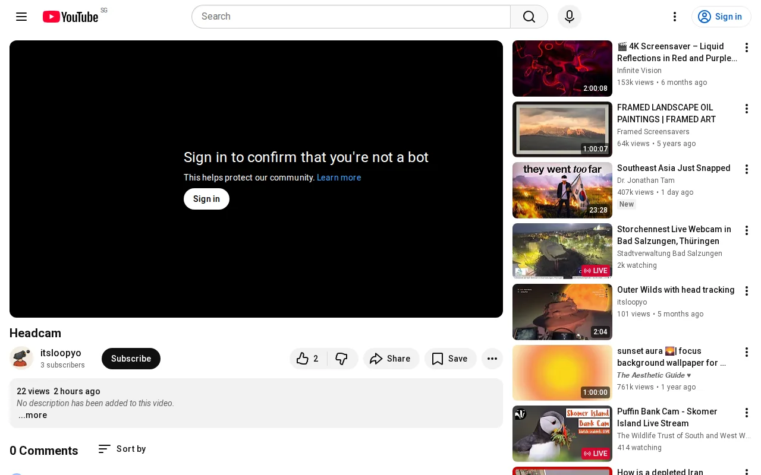Click '3 subscribers' text
This screenshot has height=475, width=761.
[62, 365]
